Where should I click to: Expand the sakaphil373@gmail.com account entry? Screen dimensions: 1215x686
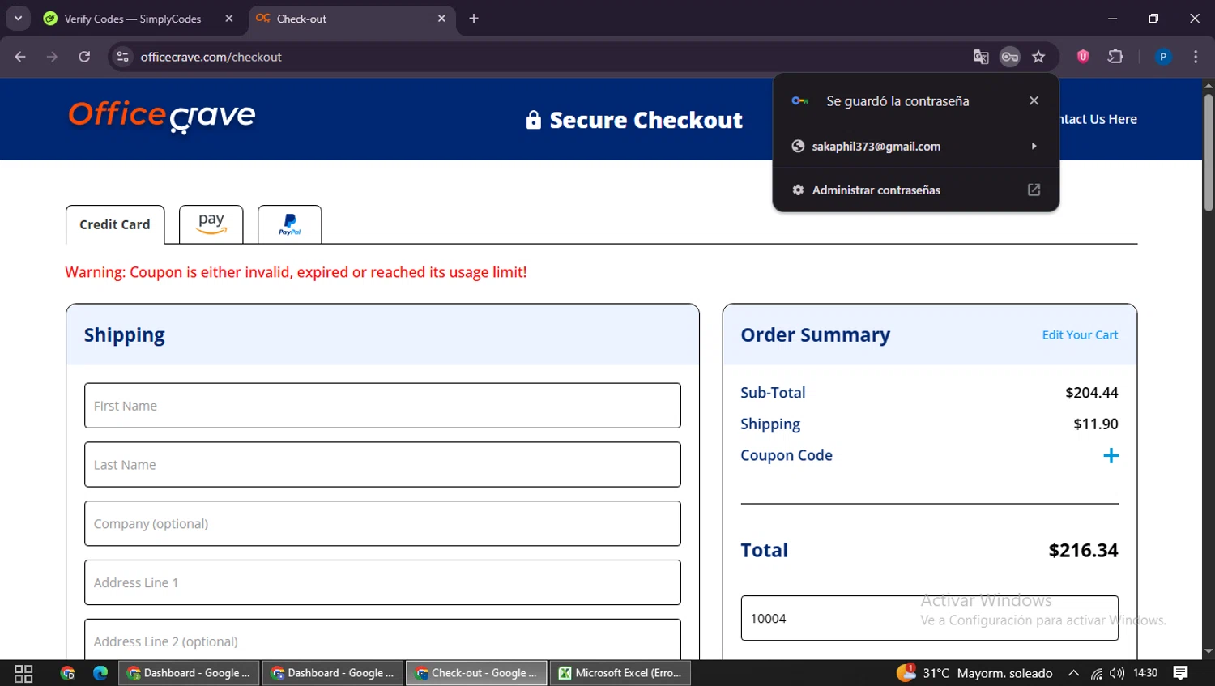915,147
